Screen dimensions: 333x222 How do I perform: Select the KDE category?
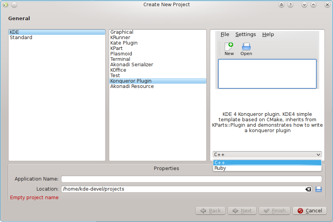pyautogui.click(x=57, y=32)
